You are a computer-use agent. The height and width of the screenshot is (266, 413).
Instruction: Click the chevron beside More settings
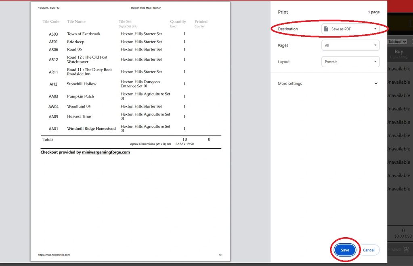click(x=376, y=84)
